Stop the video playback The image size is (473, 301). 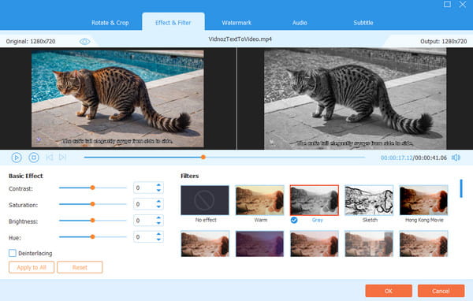click(34, 158)
